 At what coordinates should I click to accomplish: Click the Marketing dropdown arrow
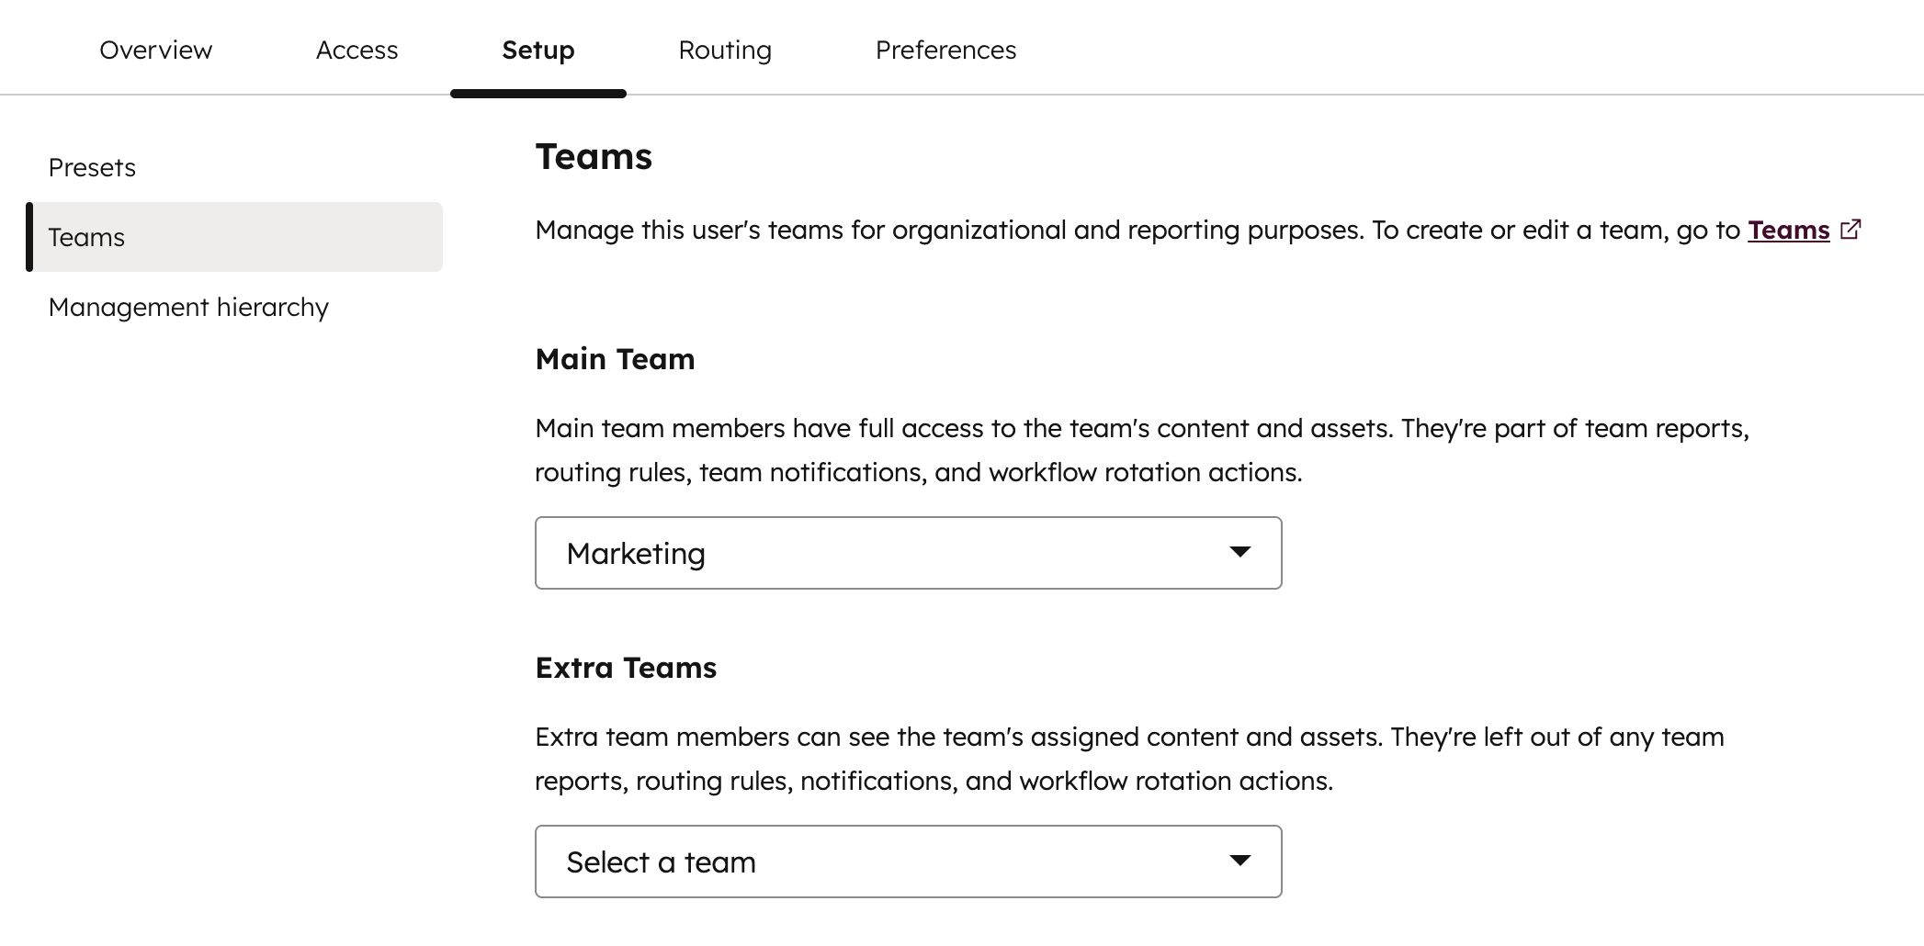pos(1239,552)
